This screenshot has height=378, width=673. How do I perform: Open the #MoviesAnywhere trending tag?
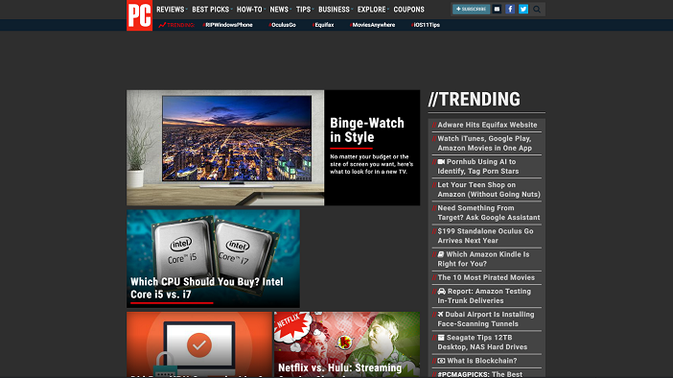click(372, 25)
